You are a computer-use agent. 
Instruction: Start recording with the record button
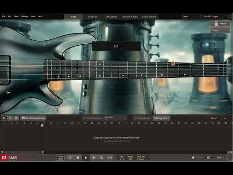point(94,157)
